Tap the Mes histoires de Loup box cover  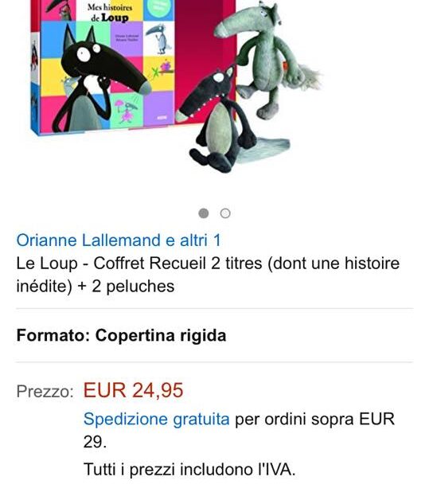pyautogui.click(x=134, y=65)
